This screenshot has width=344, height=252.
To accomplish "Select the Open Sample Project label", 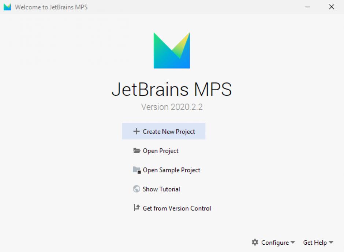I will [171, 170].
